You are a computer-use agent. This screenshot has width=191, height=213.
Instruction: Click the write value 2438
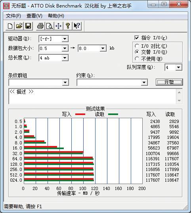[x=155, y=121]
